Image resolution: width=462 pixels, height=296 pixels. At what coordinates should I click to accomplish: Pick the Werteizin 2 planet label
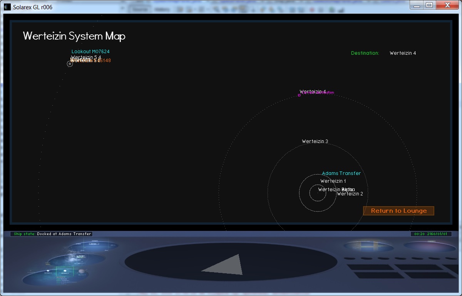click(x=350, y=194)
